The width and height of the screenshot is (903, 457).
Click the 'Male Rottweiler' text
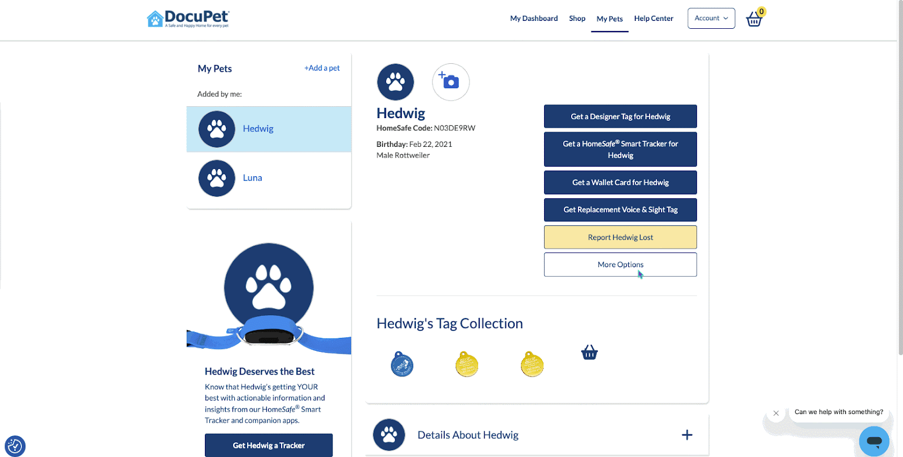pos(403,155)
